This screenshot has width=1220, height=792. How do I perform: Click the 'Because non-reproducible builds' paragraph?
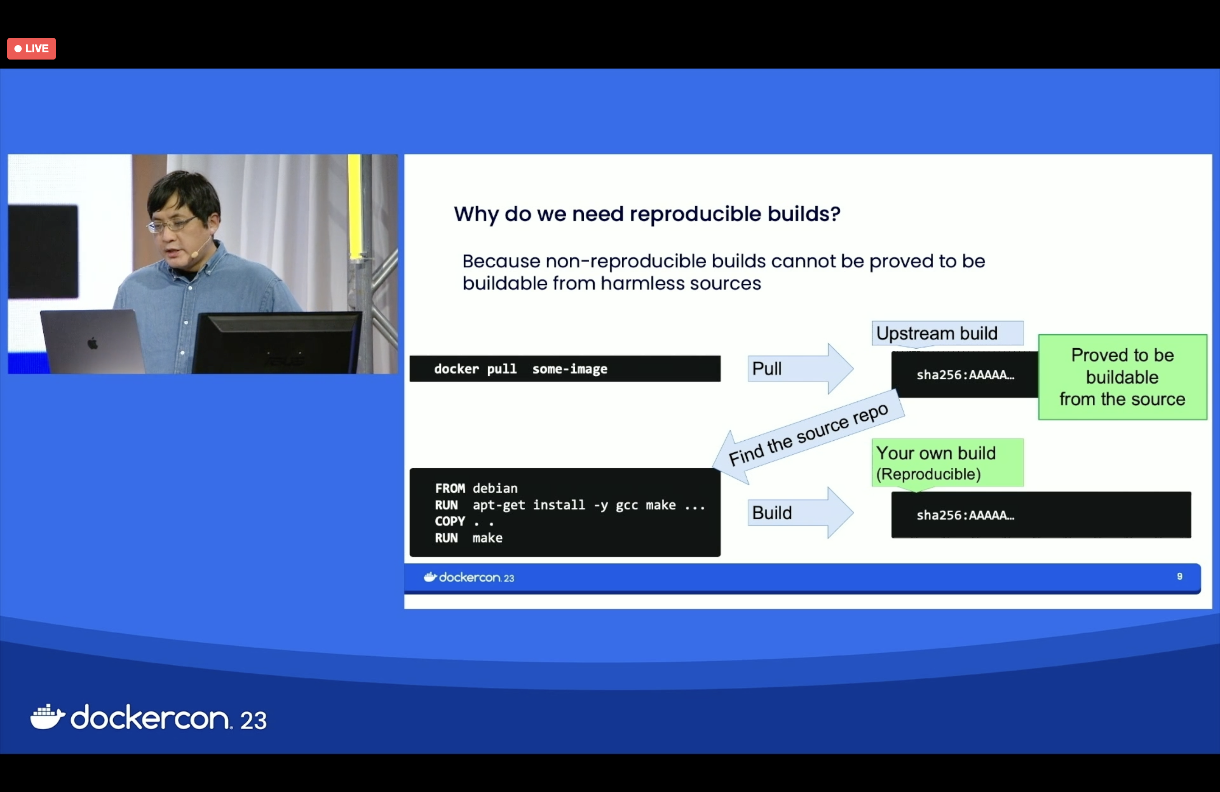tap(723, 272)
